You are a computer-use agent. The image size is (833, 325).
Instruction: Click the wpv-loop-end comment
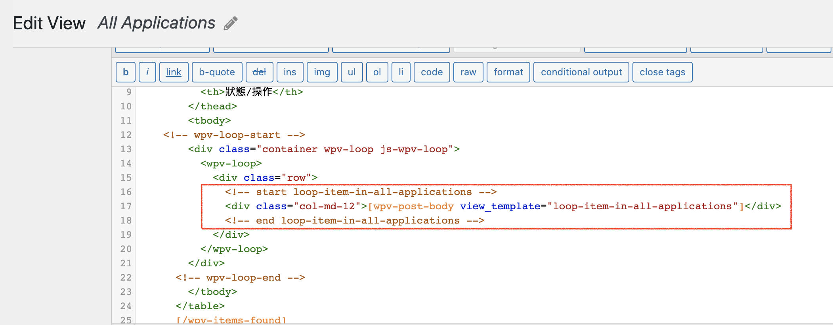tap(240, 278)
